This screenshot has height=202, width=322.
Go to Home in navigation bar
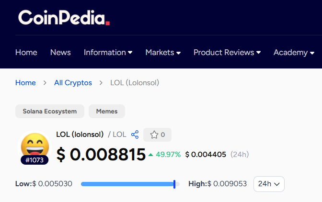tap(26, 53)
